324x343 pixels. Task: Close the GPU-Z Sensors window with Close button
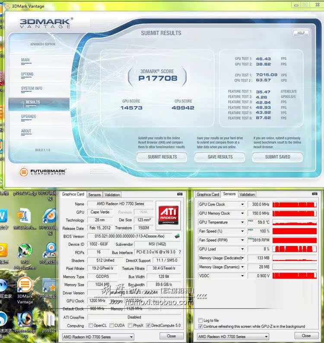tap(306, 336)
